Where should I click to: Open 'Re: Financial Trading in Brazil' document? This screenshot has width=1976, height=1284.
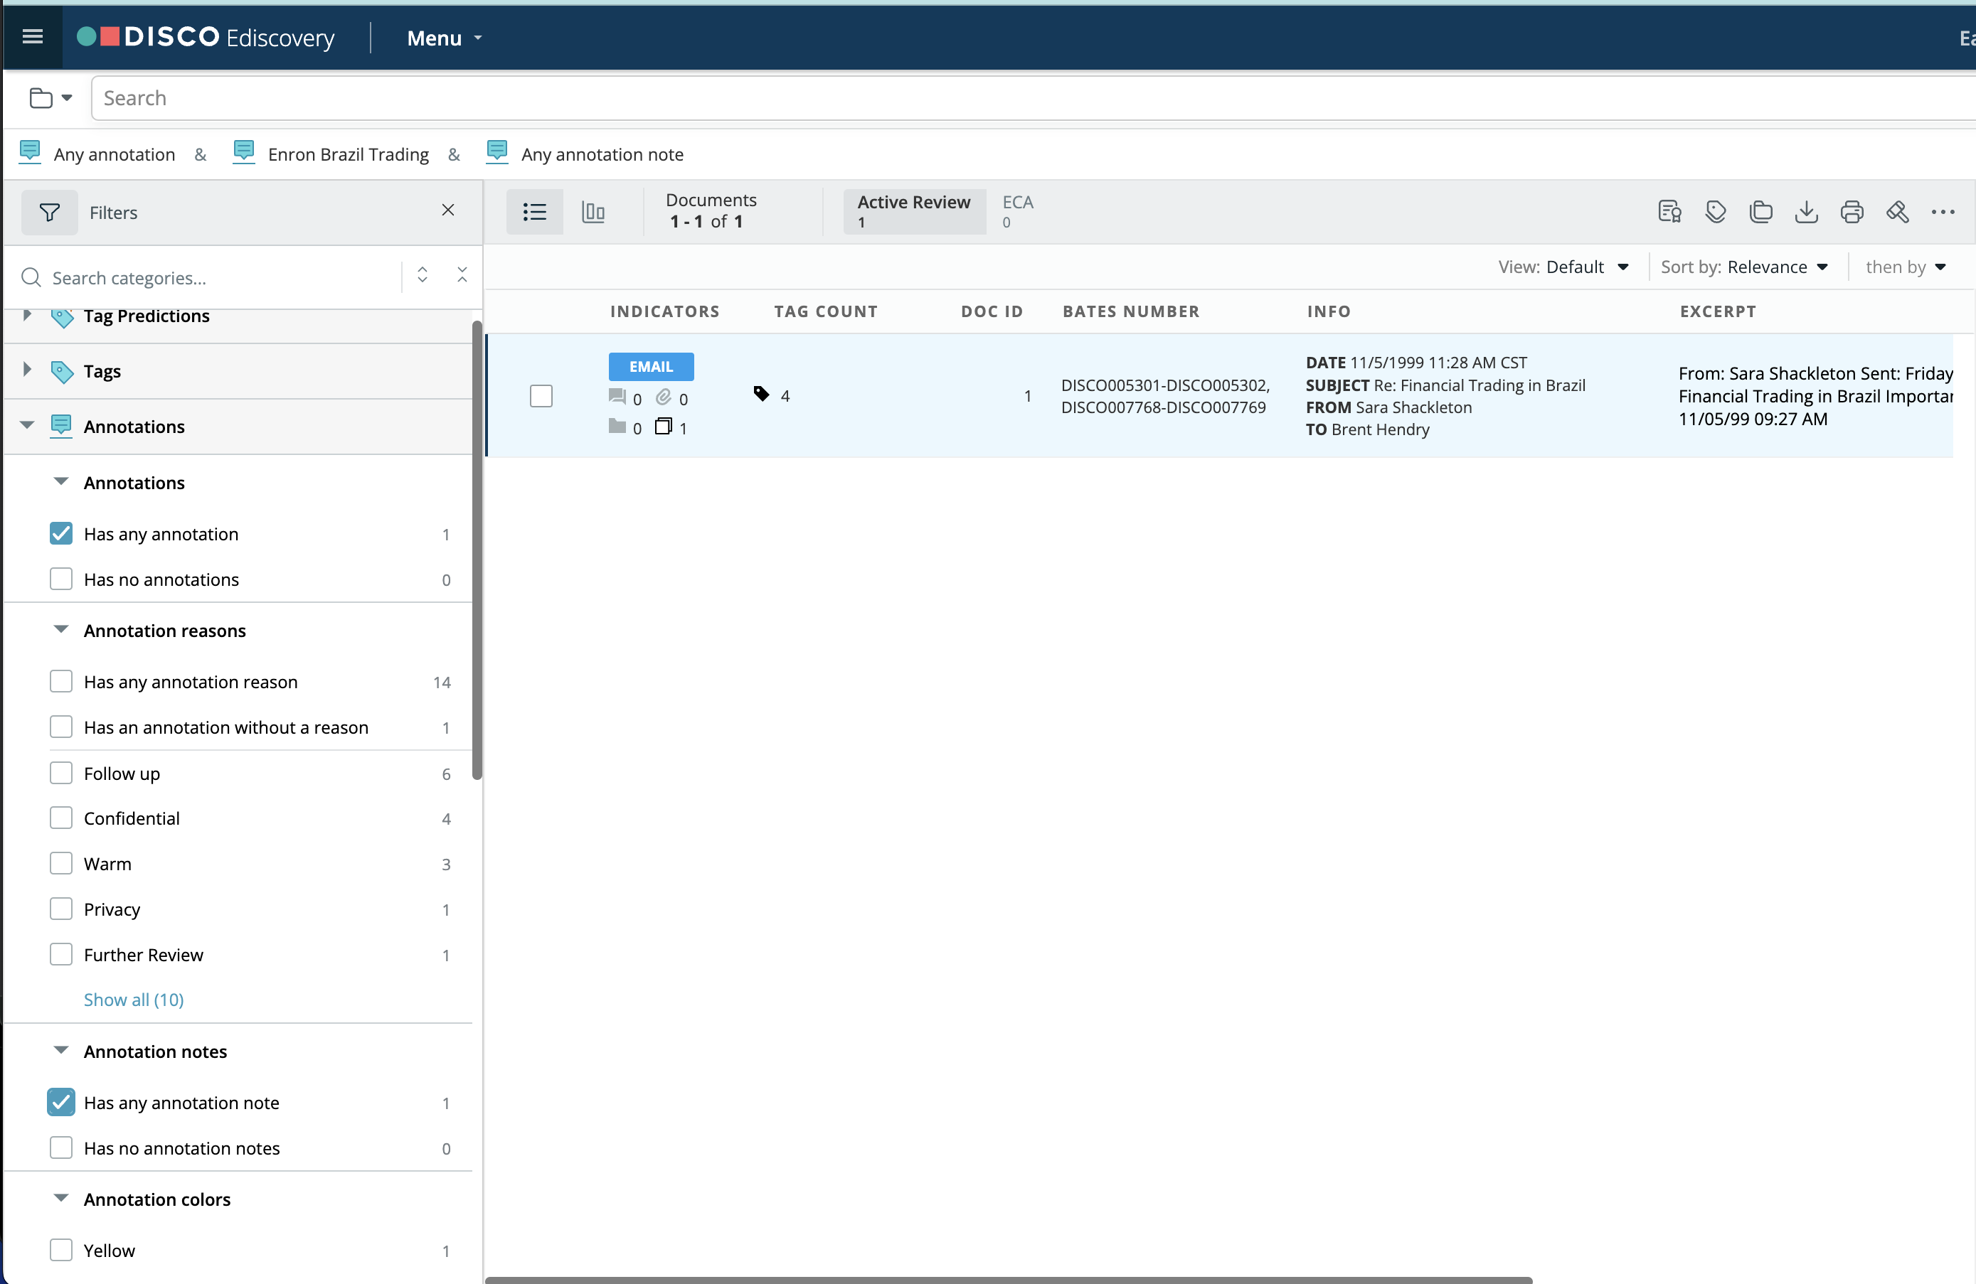click(1480, 385)
